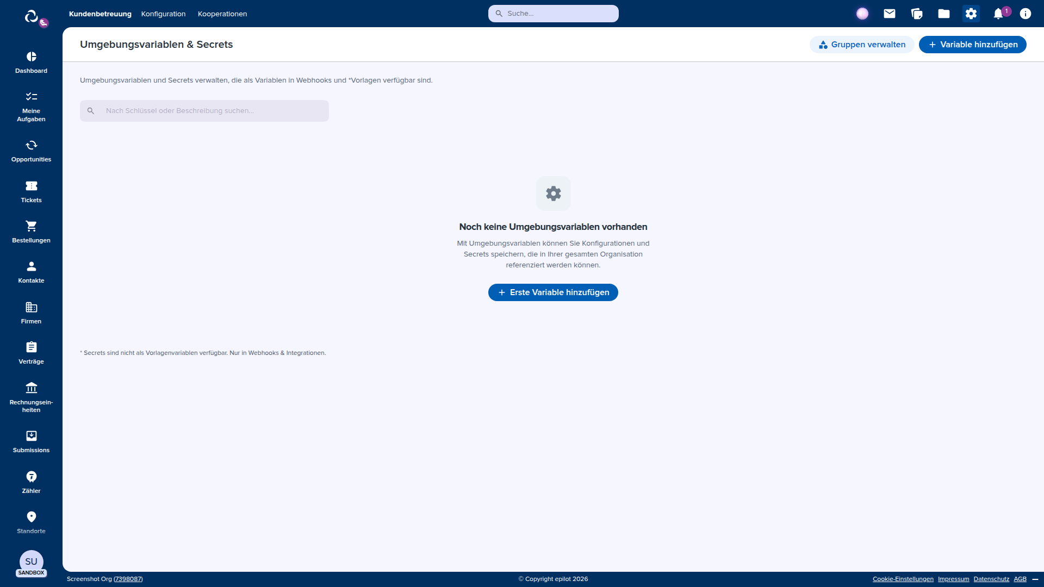Screen dimensions: 1044x587
Task: Open Opportunities in the sidebar
Action: 31,152
